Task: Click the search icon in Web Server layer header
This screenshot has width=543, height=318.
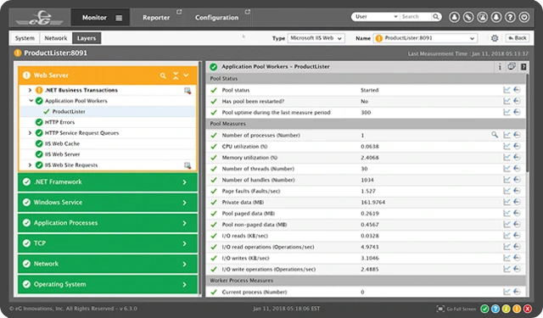Action: [x=163, y=75]
